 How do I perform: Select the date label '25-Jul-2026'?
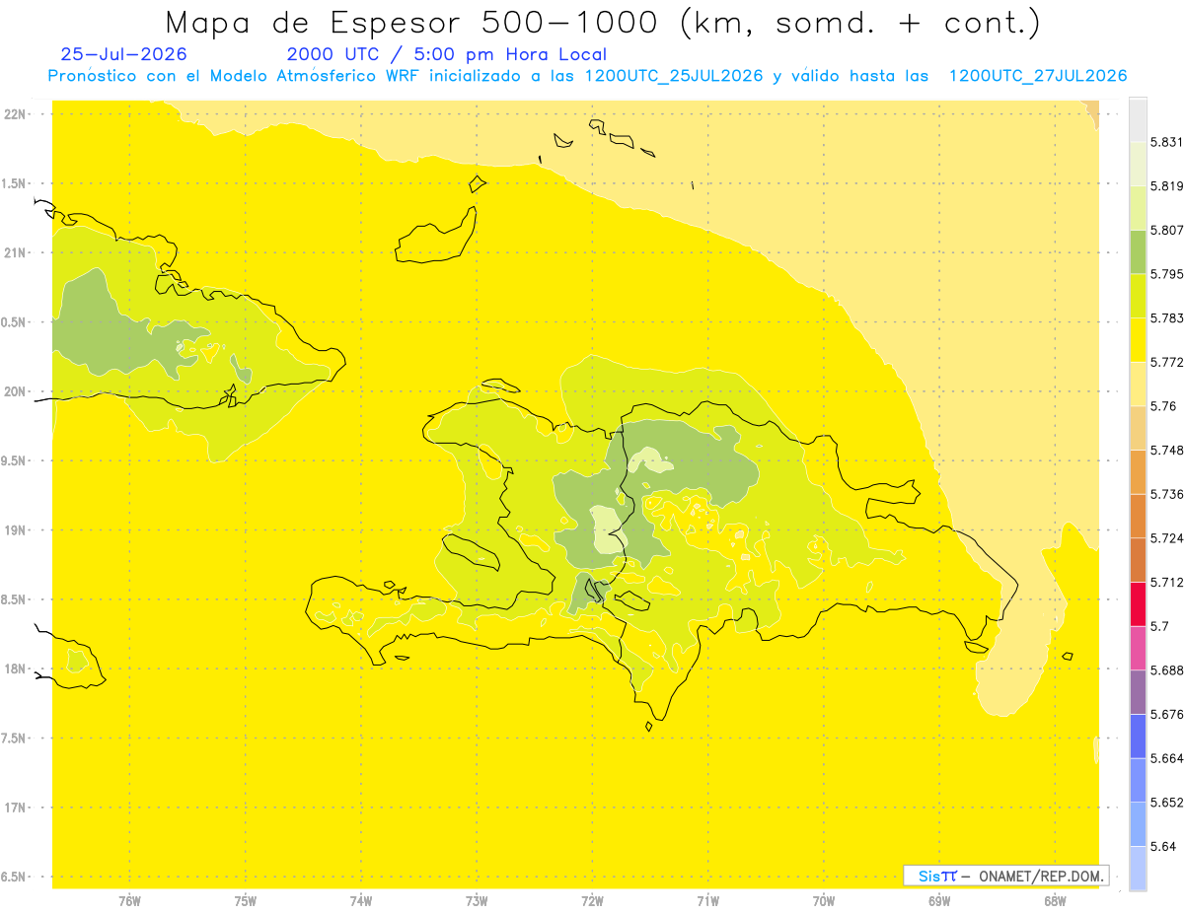coord(123,54)
